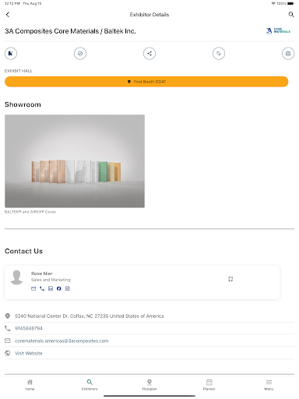Email Rose Nier via envelope icon

pyautogui.click(x=33, y=288)
